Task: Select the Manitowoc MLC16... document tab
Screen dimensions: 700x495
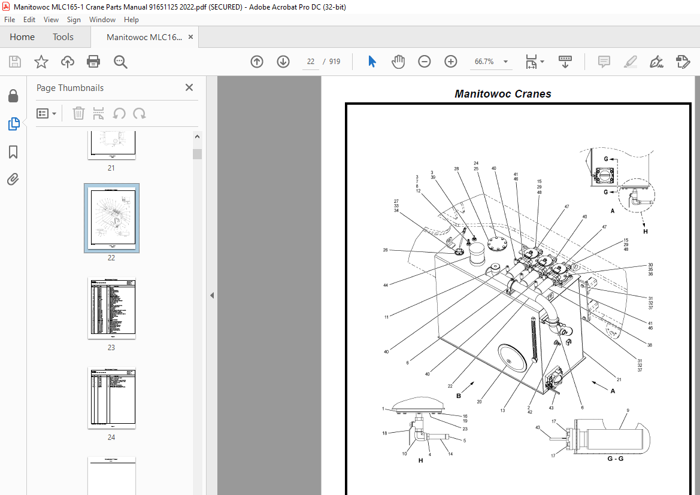Action: (144, 37)
